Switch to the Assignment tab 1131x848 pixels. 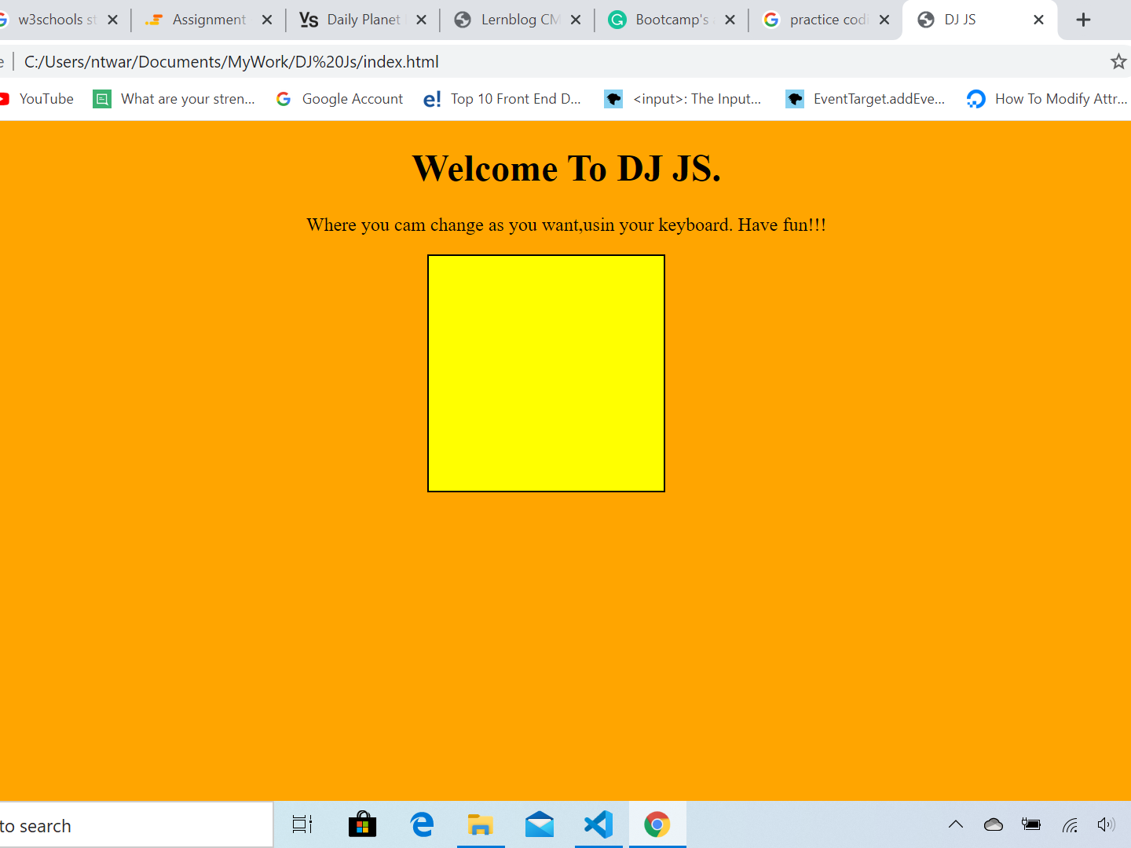209,20
